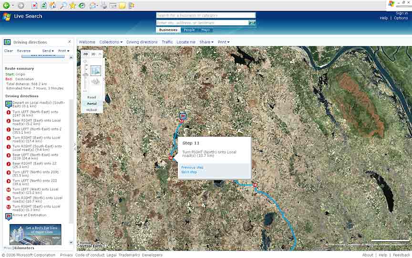412x258 pixels.
Task: Click the step 10 waypoint marker on map
Action: pos(255,185)
